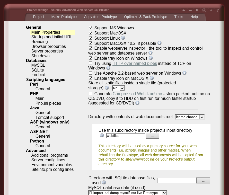Viewport: 229px width, 195px height.
Task: Open title bar help via the question mark icon
Action: coord(218,10)
